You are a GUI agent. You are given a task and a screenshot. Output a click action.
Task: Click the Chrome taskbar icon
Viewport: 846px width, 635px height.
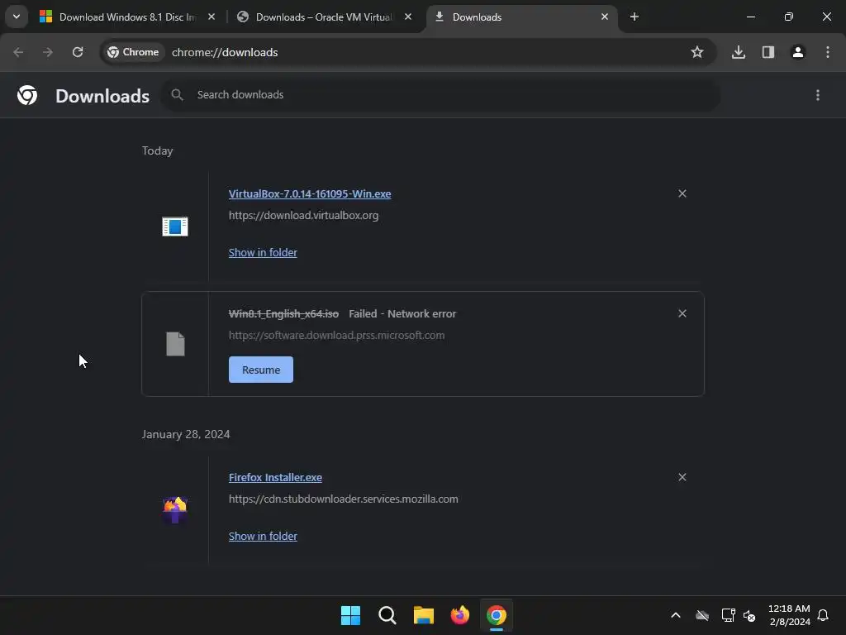(x=497, y=615)
